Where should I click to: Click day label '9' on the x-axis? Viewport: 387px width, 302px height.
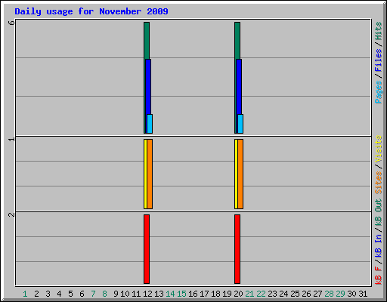click(116, 294)
